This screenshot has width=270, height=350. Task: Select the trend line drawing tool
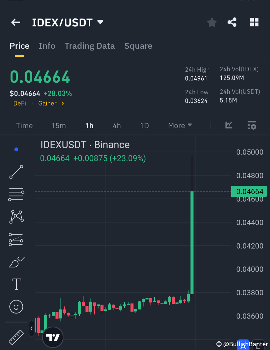click(x=16, y=172)
